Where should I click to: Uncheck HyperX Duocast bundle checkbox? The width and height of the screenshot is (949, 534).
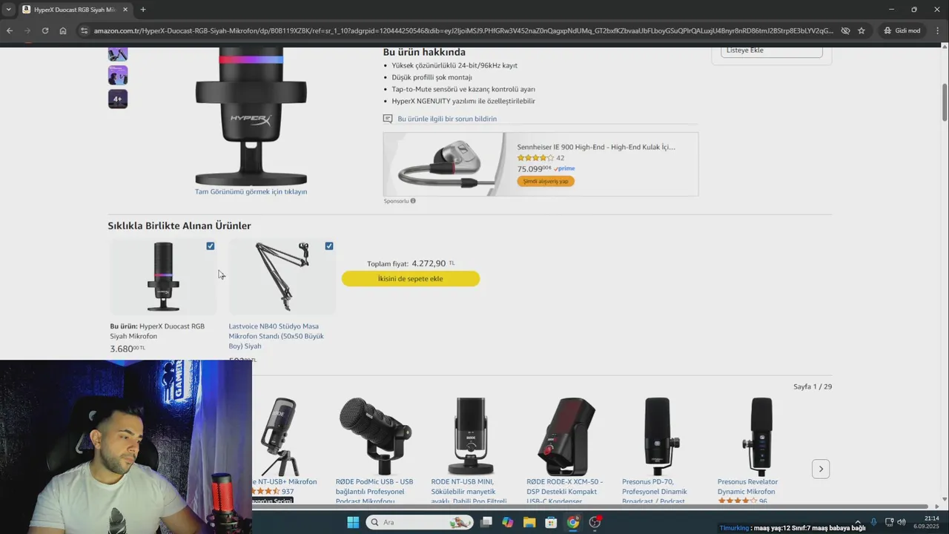pyautogui.click(x=211, y=246)
